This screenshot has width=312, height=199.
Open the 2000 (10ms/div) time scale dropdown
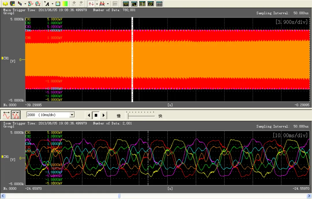tap(72, 115)
